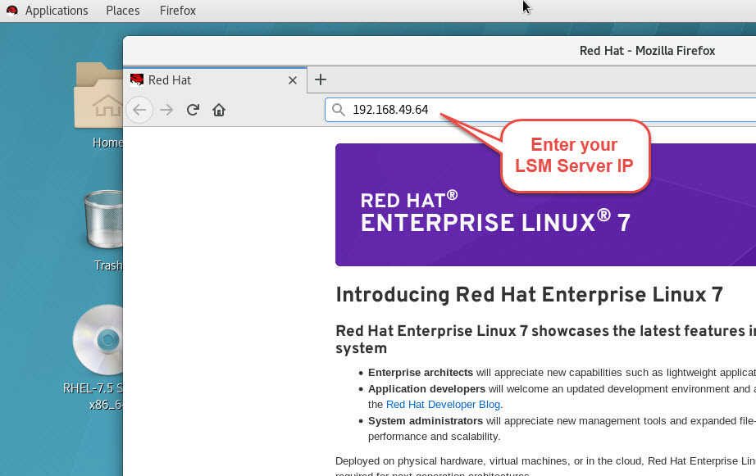Open a new tab with plus button

321,79
